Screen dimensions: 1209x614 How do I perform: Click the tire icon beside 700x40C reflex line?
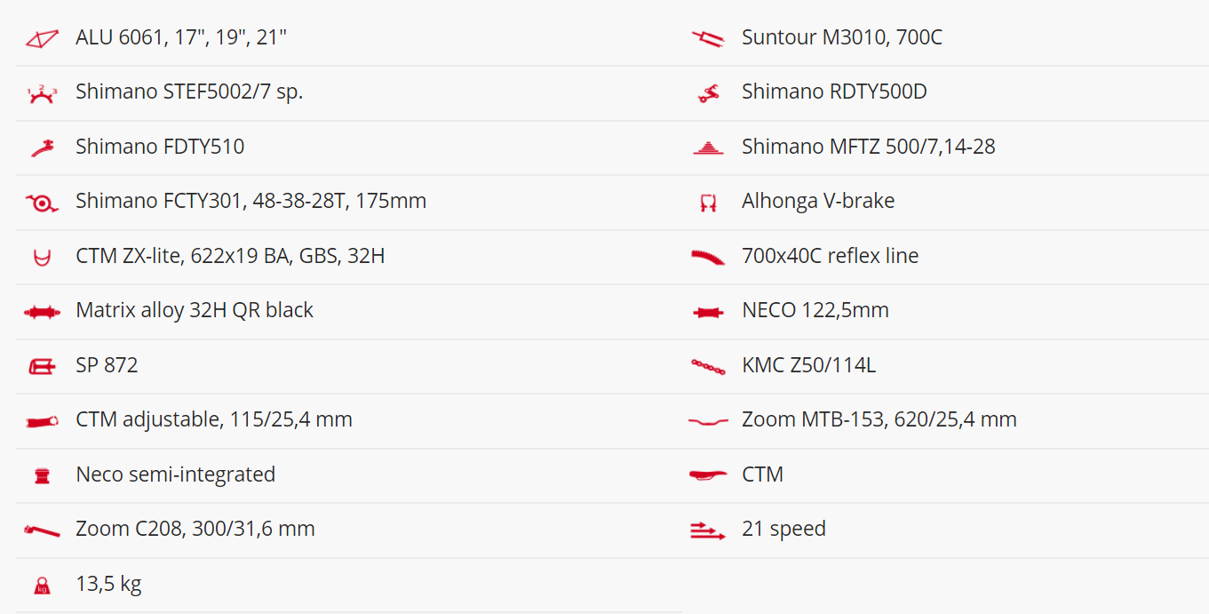point(708,257)
